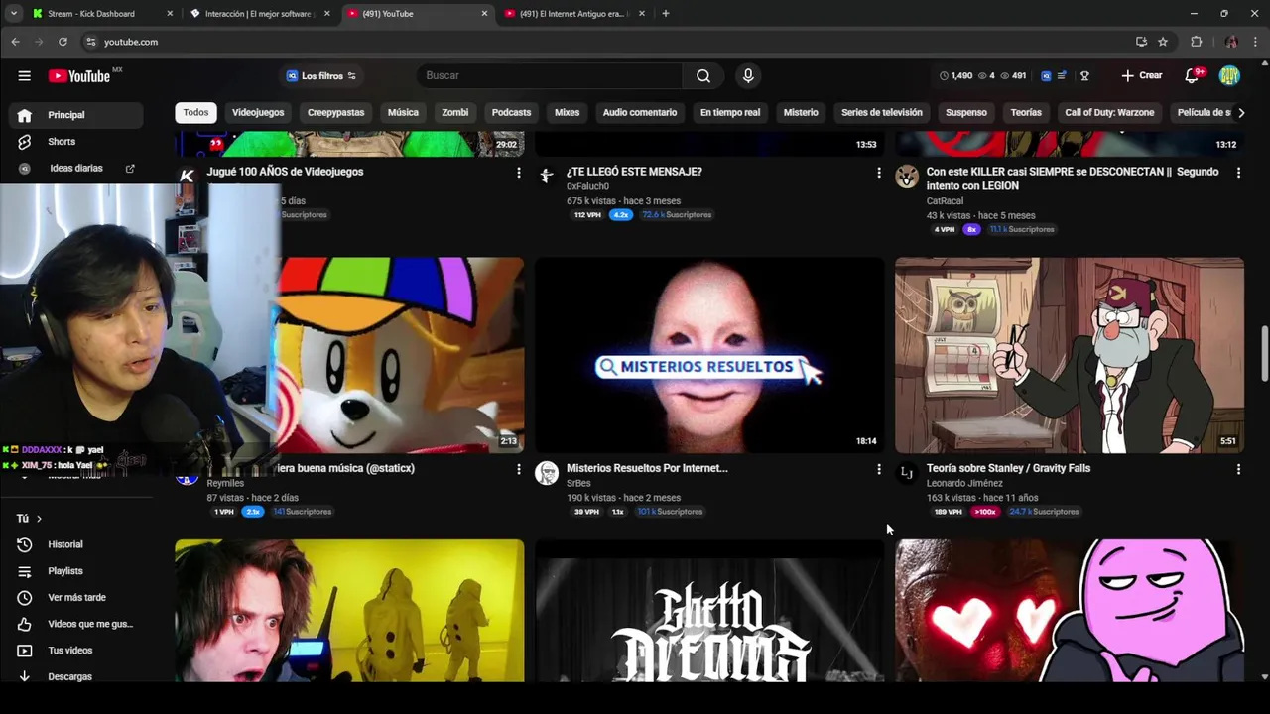Click the YouTube logo
This screenshot has width=1270, height=714.
(79, 76)
